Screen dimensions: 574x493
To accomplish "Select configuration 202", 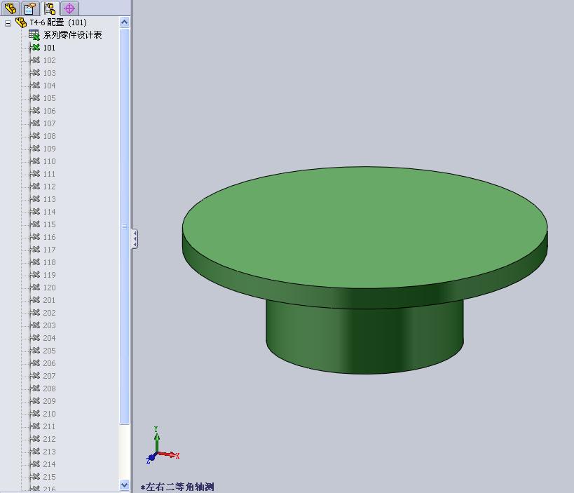I will (x=50, y=313).
